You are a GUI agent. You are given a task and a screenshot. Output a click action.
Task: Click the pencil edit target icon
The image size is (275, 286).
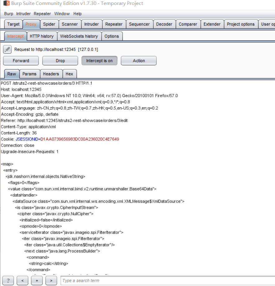[7, 49]
